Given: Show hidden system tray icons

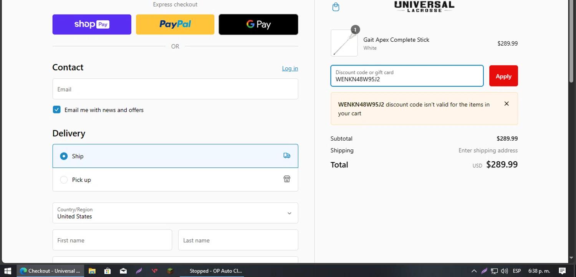Looking at the screenshot, I should click(474, 271).
